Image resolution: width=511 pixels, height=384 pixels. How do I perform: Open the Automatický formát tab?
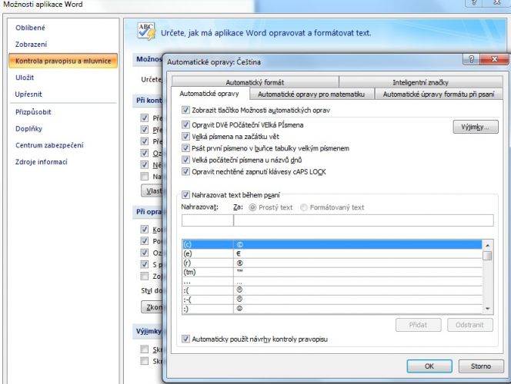255,82
